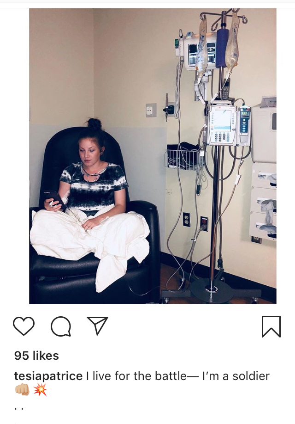Click the phone held in the woman's hand
Image resolution: width=295 pixels, height=424 pixels.
55,199
